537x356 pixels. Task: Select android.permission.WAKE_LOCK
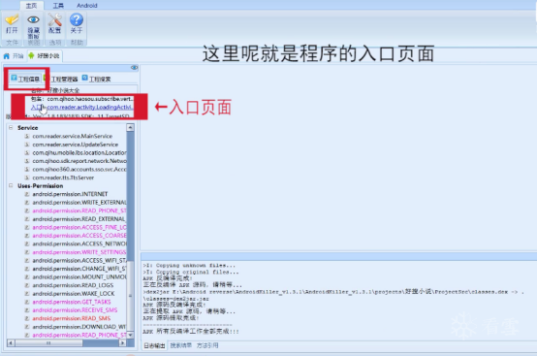74,294
